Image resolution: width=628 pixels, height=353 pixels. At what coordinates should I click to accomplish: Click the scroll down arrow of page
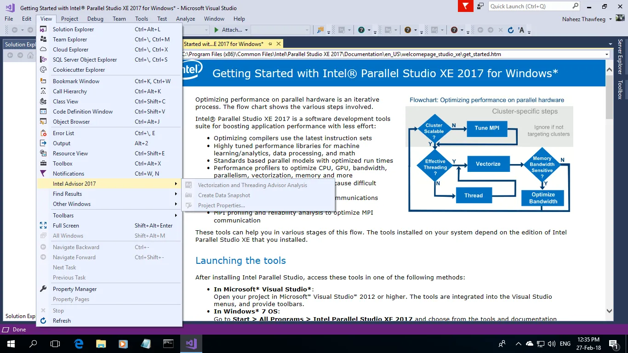click(610, 311)
